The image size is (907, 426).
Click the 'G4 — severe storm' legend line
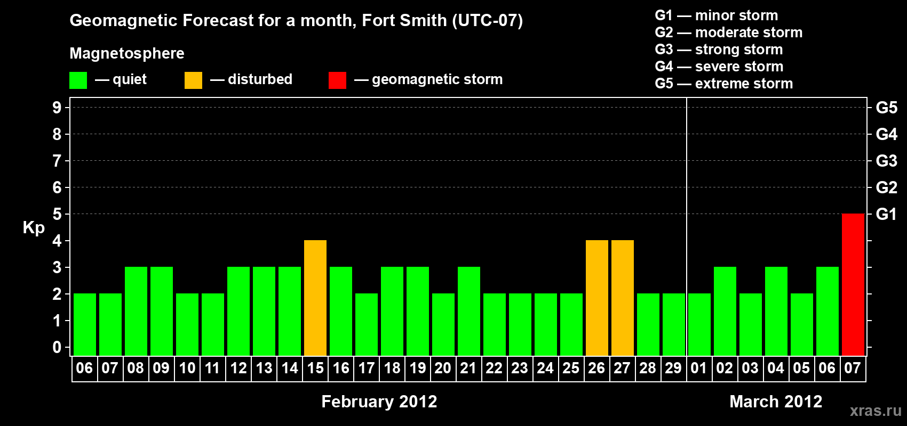point(719,67)
